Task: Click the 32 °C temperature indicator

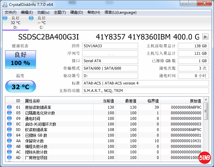Action: coord(21,87)
